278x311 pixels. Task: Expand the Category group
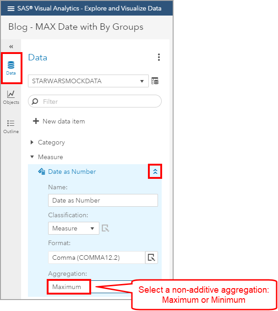point(32,142)
